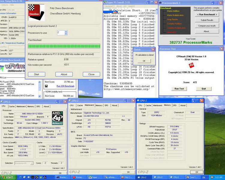
Task: Switch to wPrime via the taskbar
Action: click(111, 177)
